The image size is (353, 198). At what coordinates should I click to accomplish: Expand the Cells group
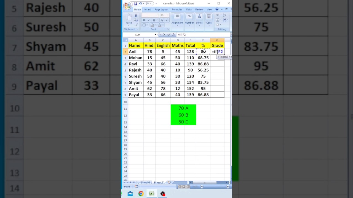click(x=209, y=20)
